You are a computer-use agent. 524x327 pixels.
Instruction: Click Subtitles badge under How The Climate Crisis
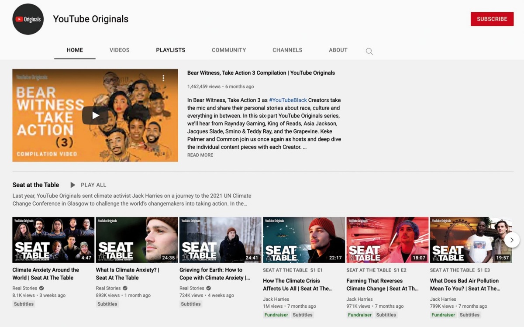(x=303, y=315)
